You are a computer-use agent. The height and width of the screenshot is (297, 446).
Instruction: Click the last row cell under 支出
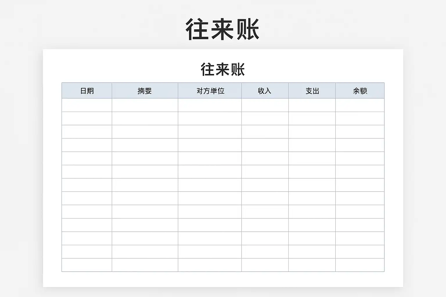point(312,265)
